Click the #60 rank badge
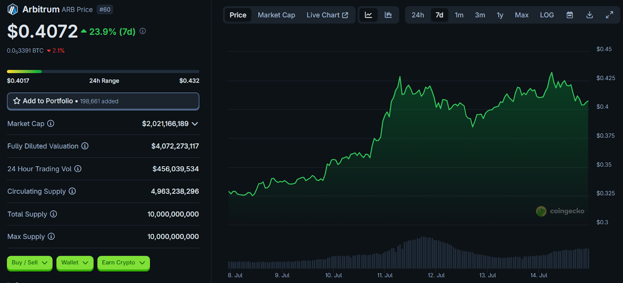The width and height of the screenshot is (623, 283). tap(105, 9)
